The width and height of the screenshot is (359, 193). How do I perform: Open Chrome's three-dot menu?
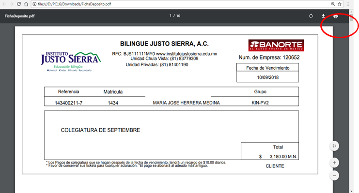(x=348, y=4)
